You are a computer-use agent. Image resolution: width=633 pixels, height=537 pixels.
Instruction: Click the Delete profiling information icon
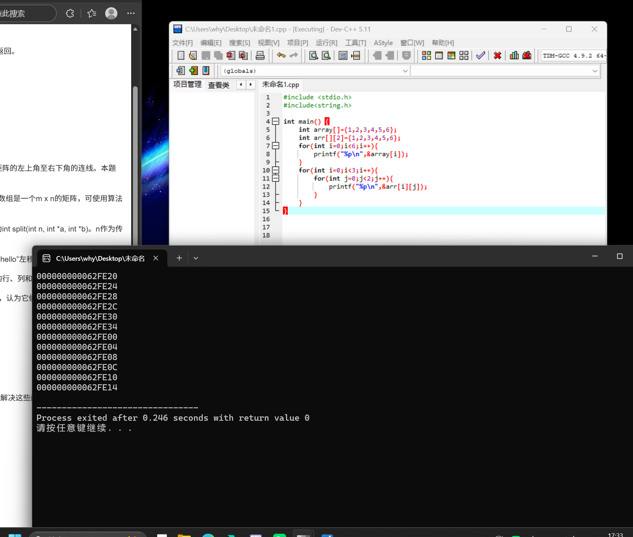click(x=527, y=55)
